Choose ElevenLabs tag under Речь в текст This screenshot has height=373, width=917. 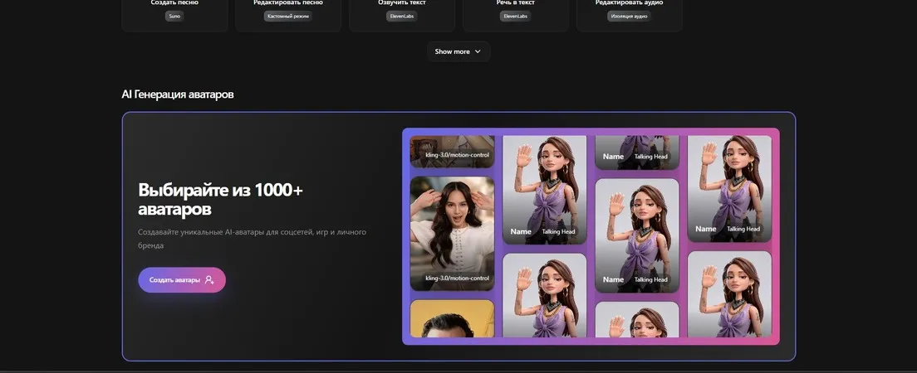(515, 17)
